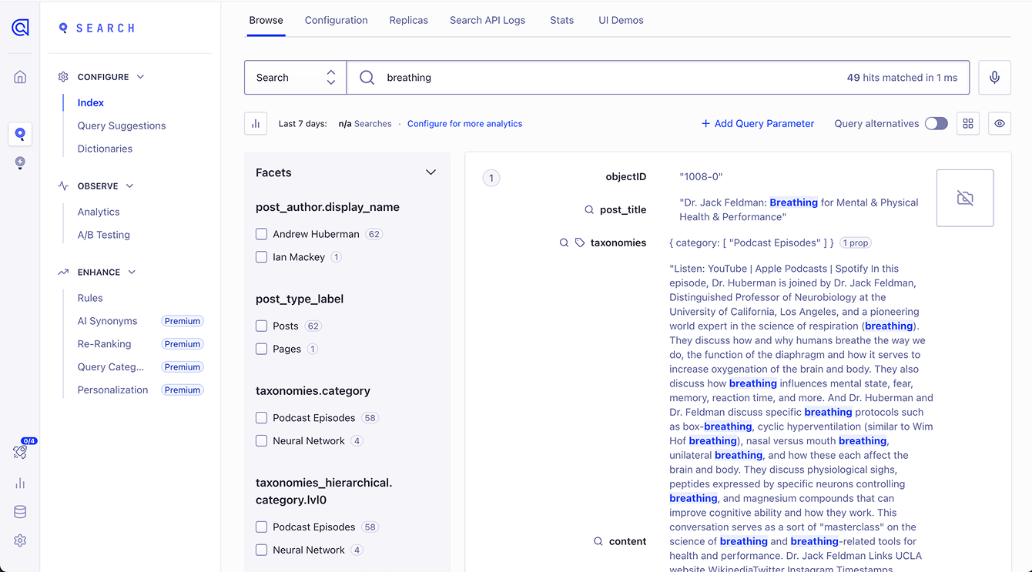Open Analytics in sidebar

99,212
